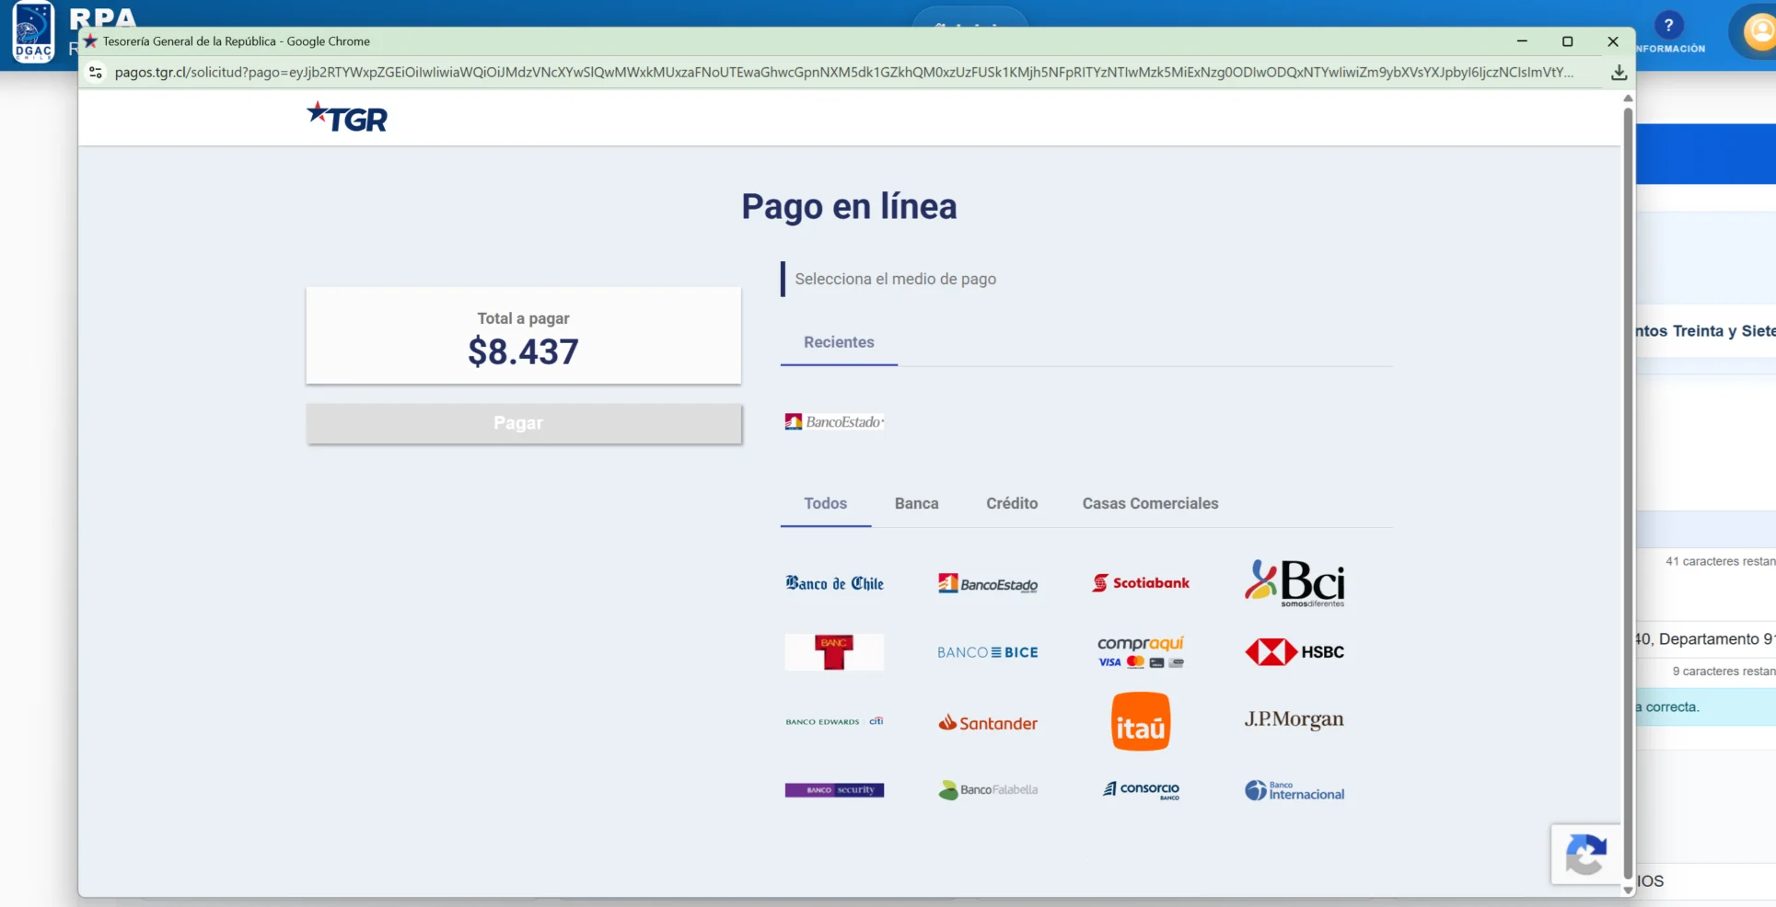Click the payment URL address bar
Image resolution: width=1776 pixels, height=907 pixels.
pos(843,73)
